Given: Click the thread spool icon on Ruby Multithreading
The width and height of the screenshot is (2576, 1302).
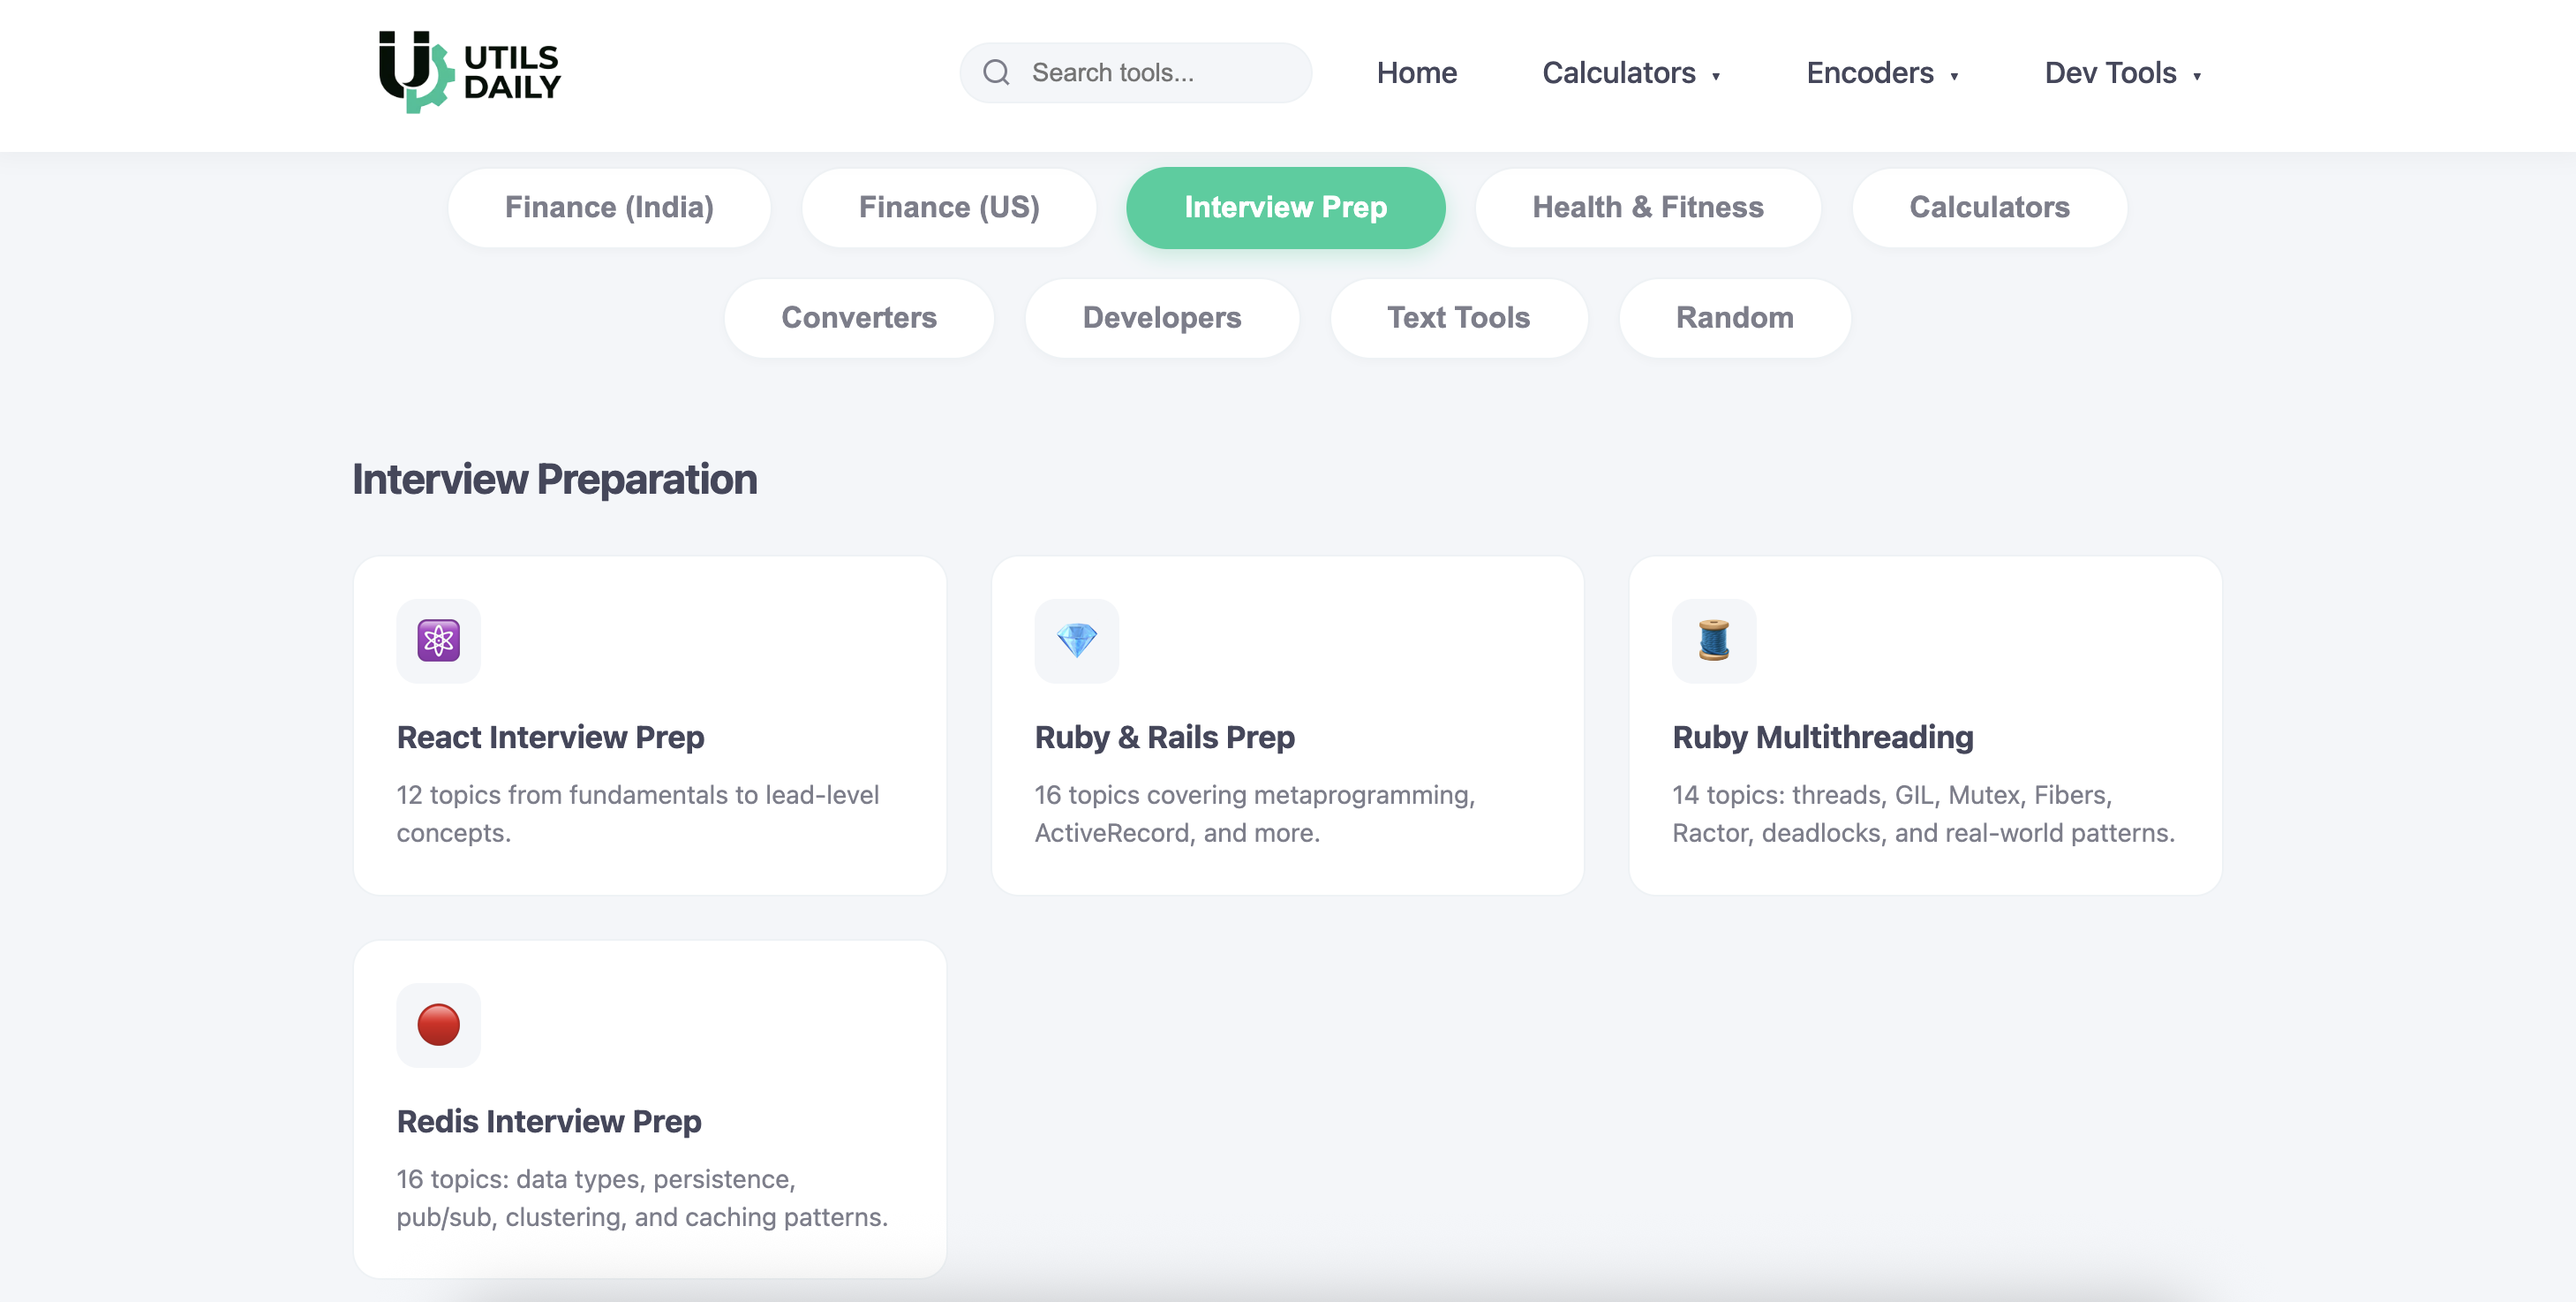Looking at the screenshot, I should 1714,641.
